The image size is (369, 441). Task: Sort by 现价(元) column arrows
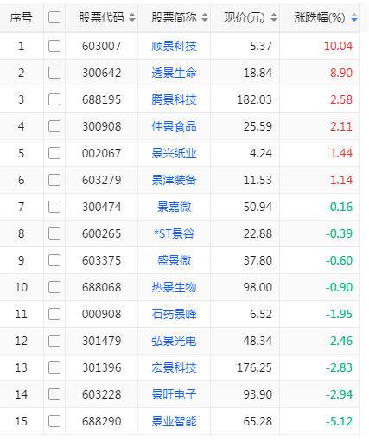274,17
